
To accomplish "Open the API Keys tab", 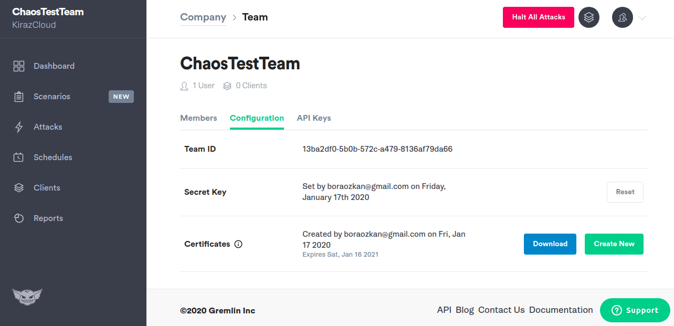I will (314, 118).
